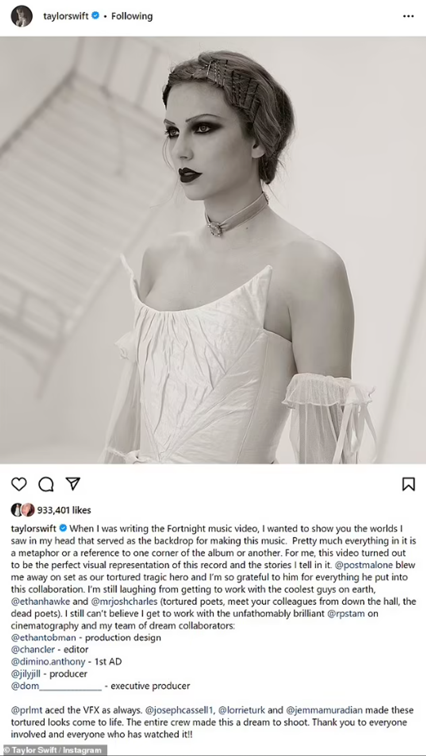Click the black-and-white post photo
The image size is (426, 756).
click(x=213, y=250)
